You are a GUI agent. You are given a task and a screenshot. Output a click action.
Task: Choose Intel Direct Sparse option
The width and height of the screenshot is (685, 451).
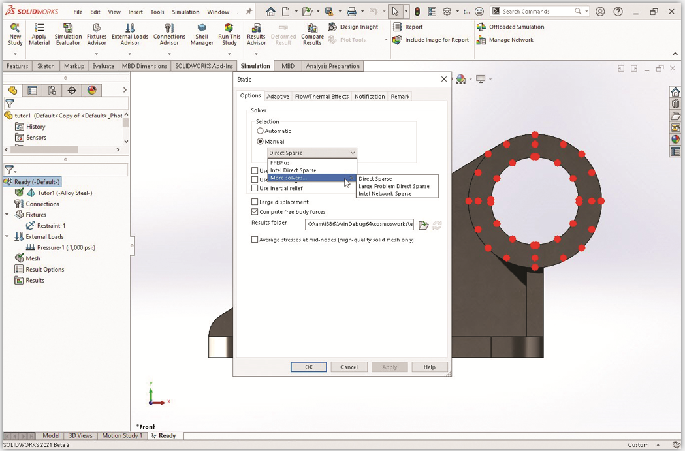pos(312,170)
